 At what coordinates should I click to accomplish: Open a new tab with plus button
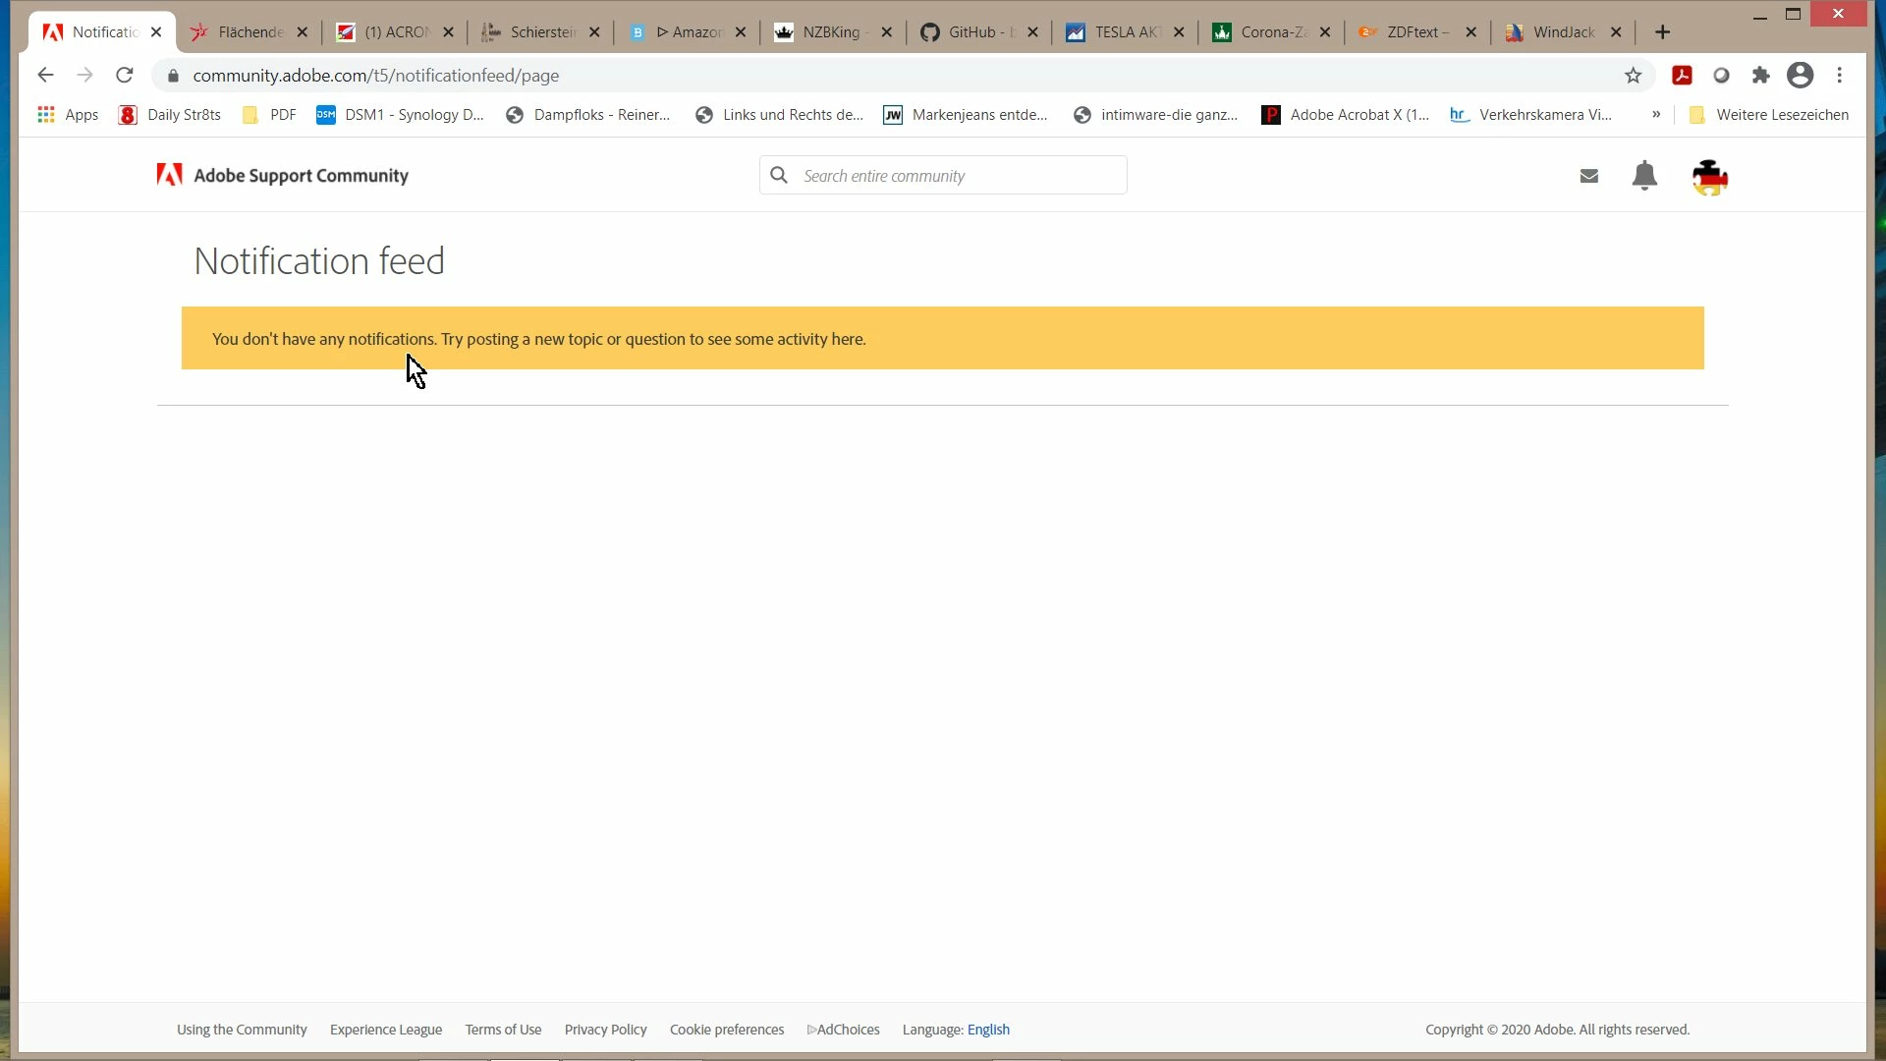pyautogui.click(x=1662, y=32)
